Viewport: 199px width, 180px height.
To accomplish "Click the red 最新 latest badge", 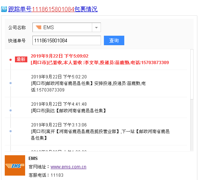I will point(21,59).
